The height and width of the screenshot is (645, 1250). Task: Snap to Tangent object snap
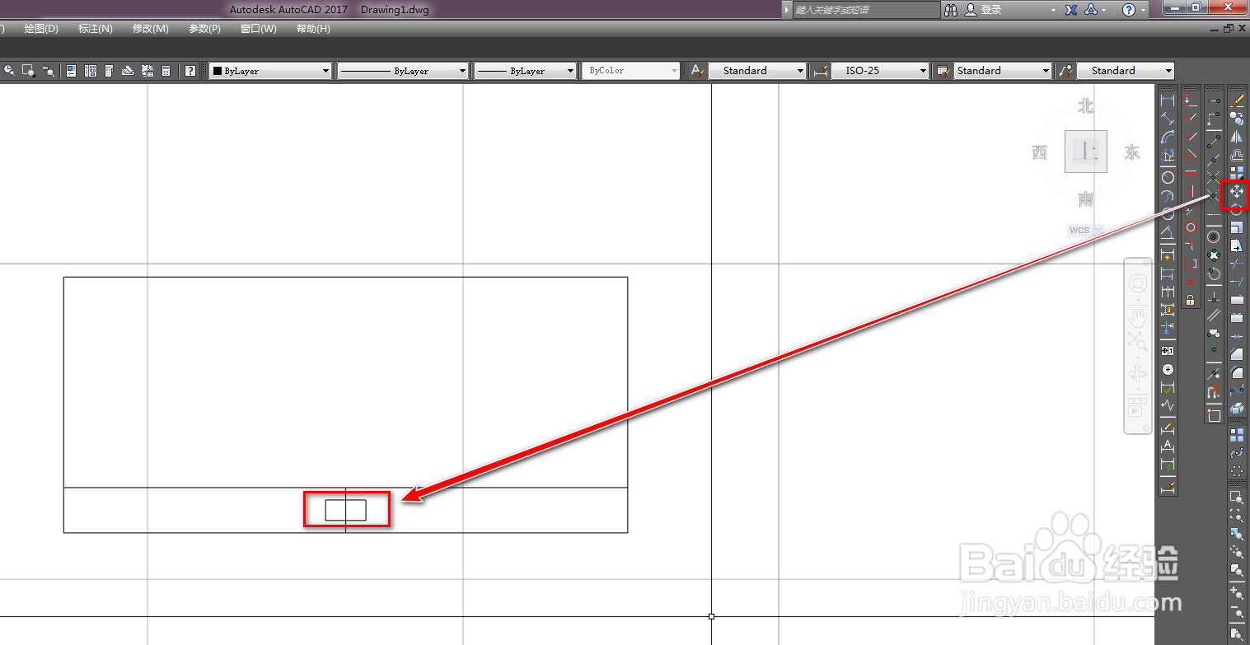[x=1213, y=273]
